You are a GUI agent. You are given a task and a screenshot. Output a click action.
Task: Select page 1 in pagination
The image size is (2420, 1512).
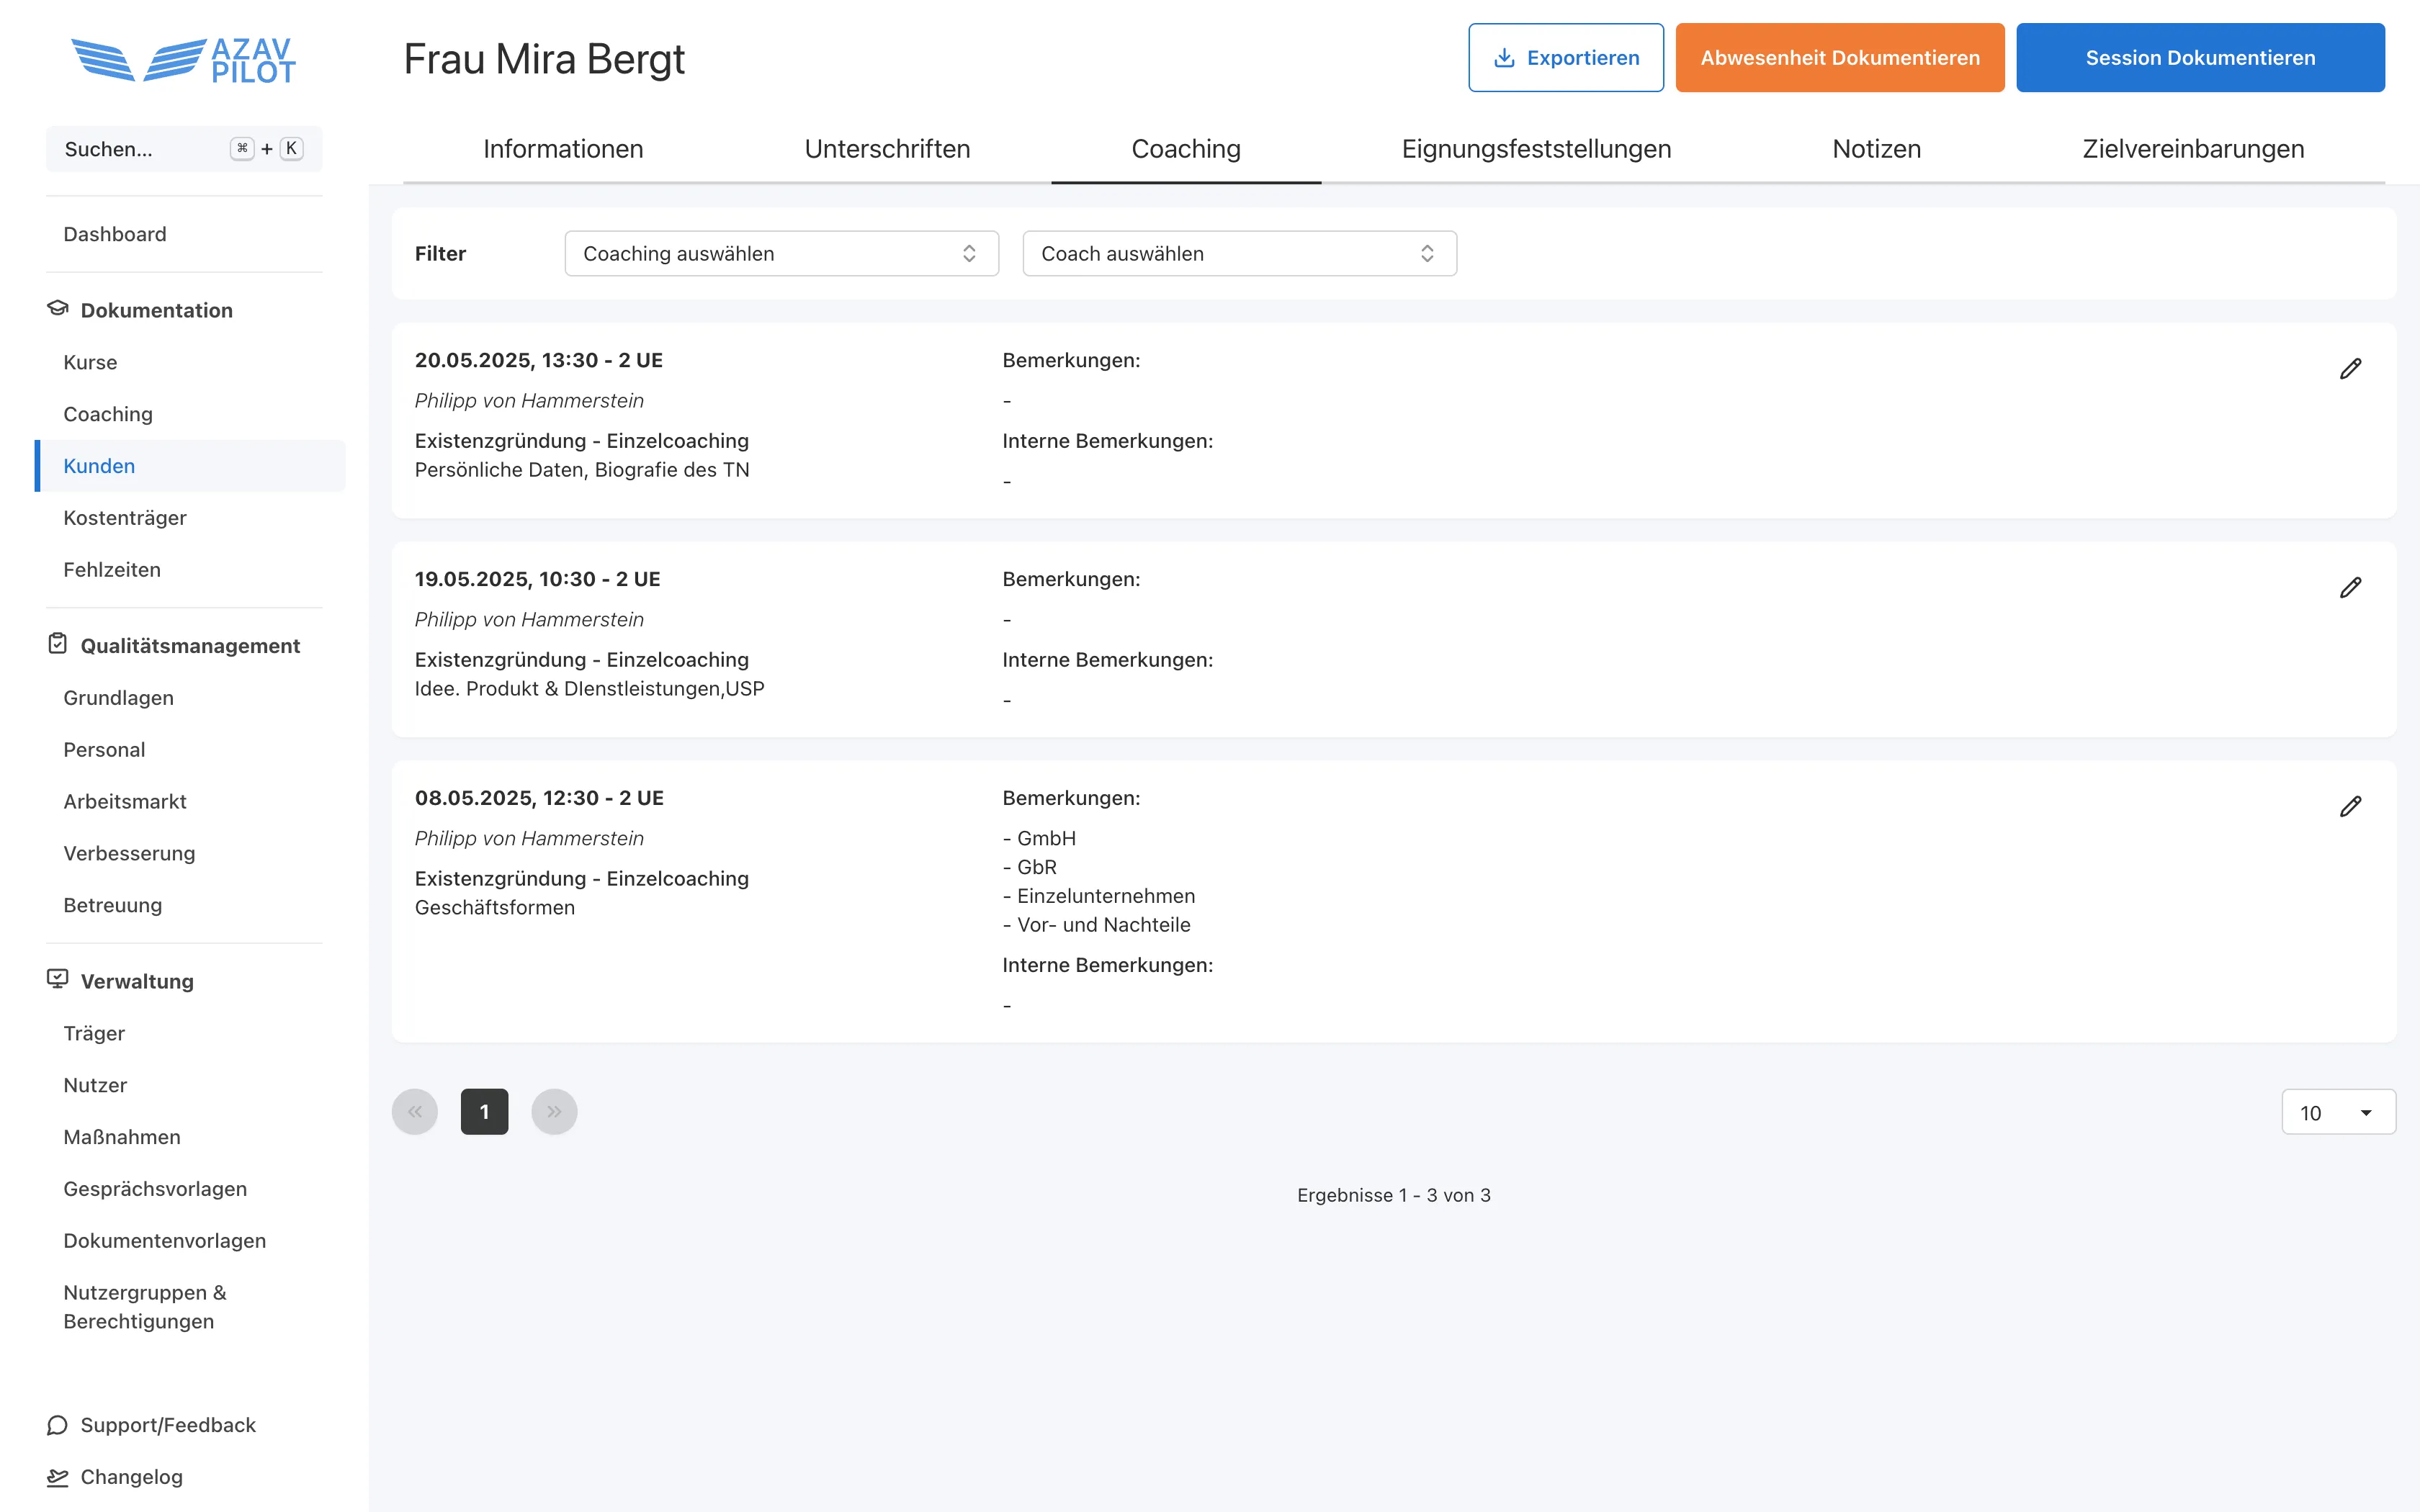point(484,1112)
